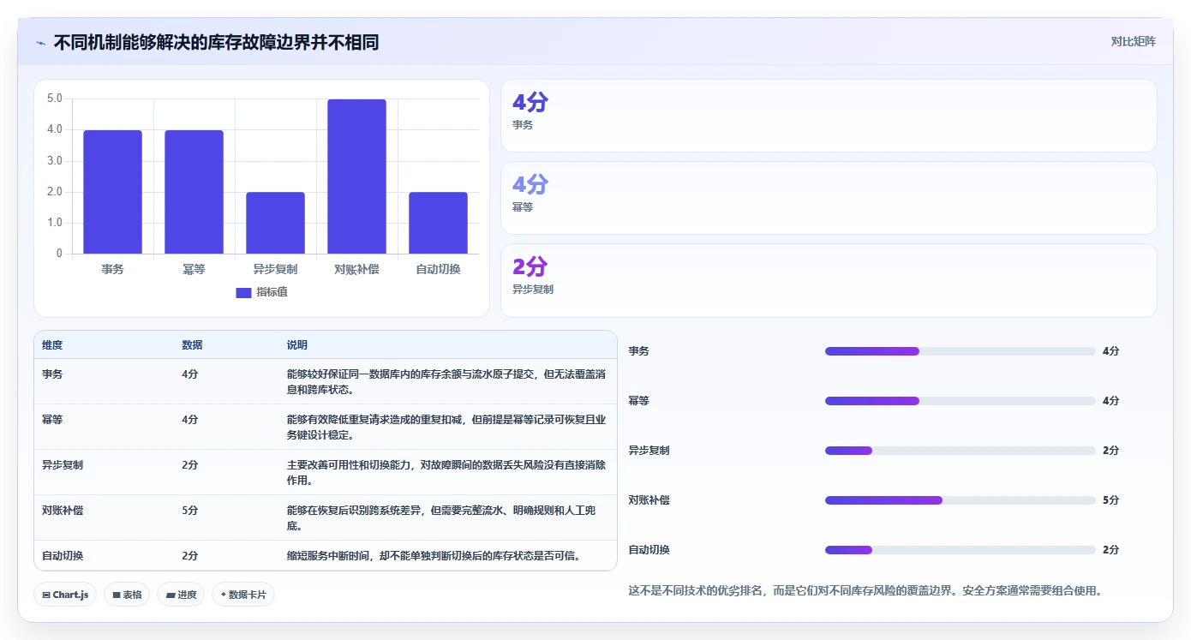Click the 表格 tag chip

(x=127, y=595)
